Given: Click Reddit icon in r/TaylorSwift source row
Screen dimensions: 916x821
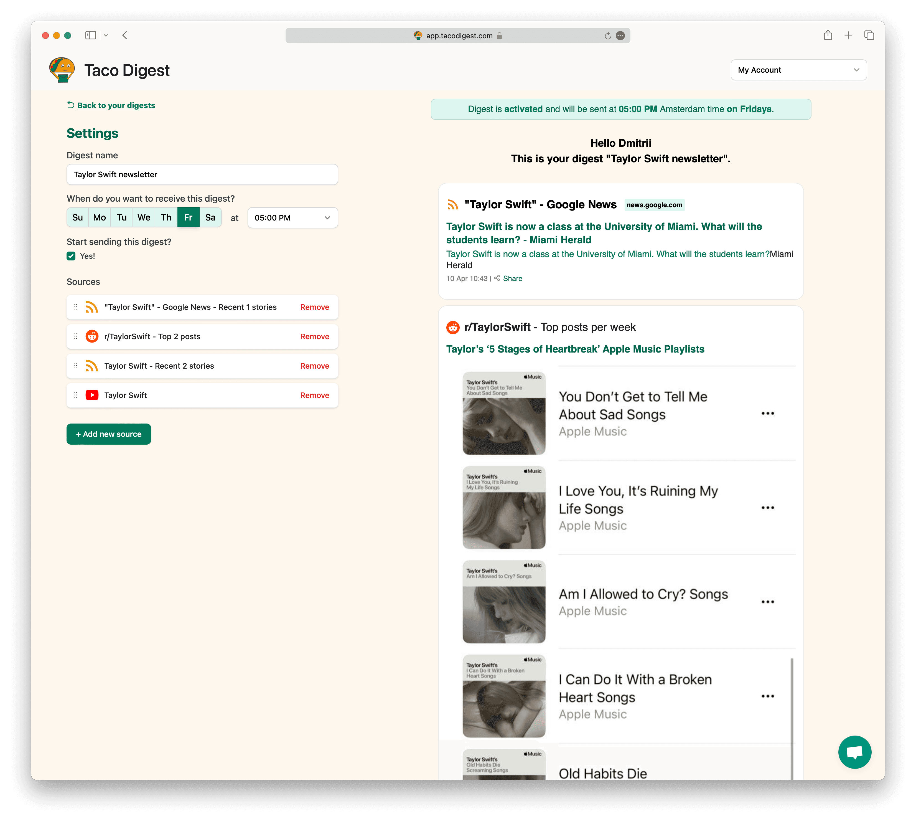Looking at the screenshot, I should click(x=92, y=336).
